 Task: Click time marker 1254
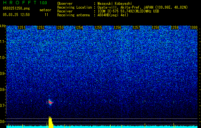(79, 28)
